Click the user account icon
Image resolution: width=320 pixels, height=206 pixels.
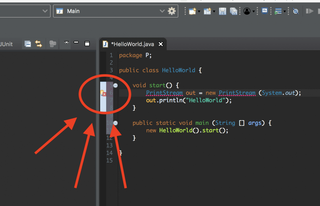click(x=247, y=11)
